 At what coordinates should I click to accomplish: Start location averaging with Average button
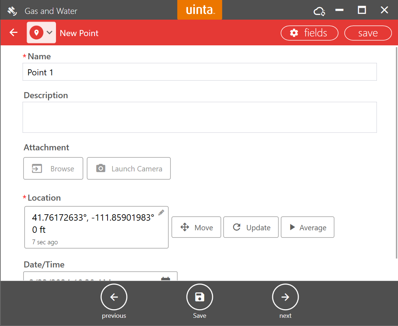tap(307, 227)
